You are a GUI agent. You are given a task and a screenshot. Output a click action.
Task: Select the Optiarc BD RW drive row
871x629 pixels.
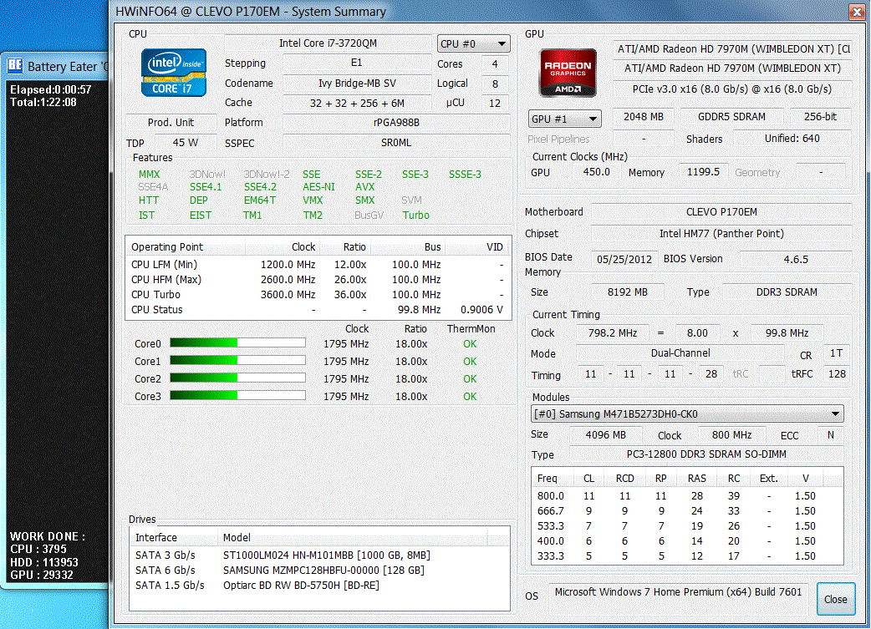[319, 585]
